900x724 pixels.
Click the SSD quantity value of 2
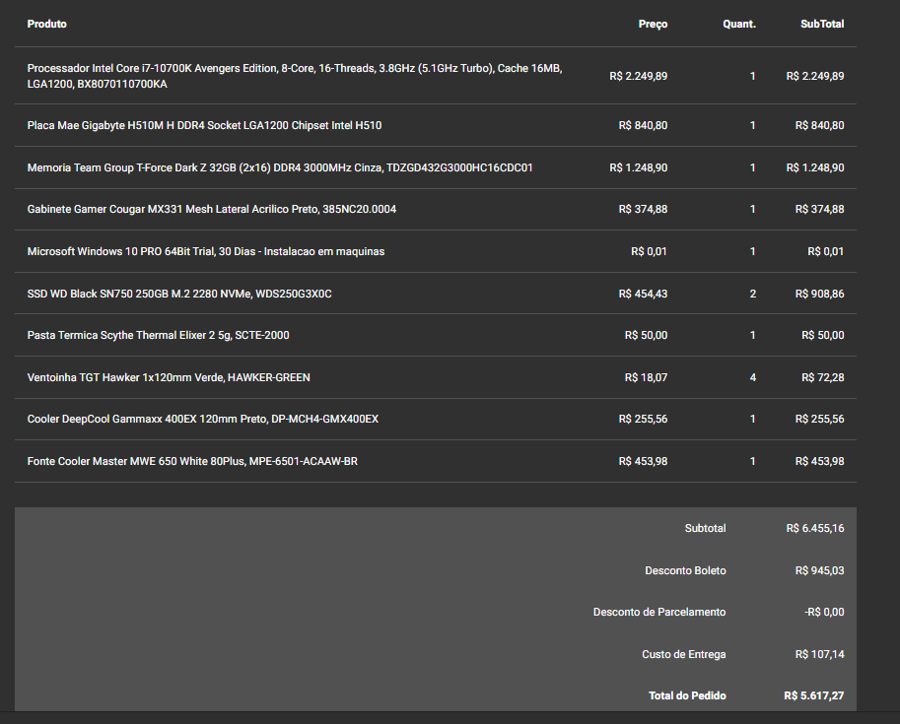click(752, 294)
